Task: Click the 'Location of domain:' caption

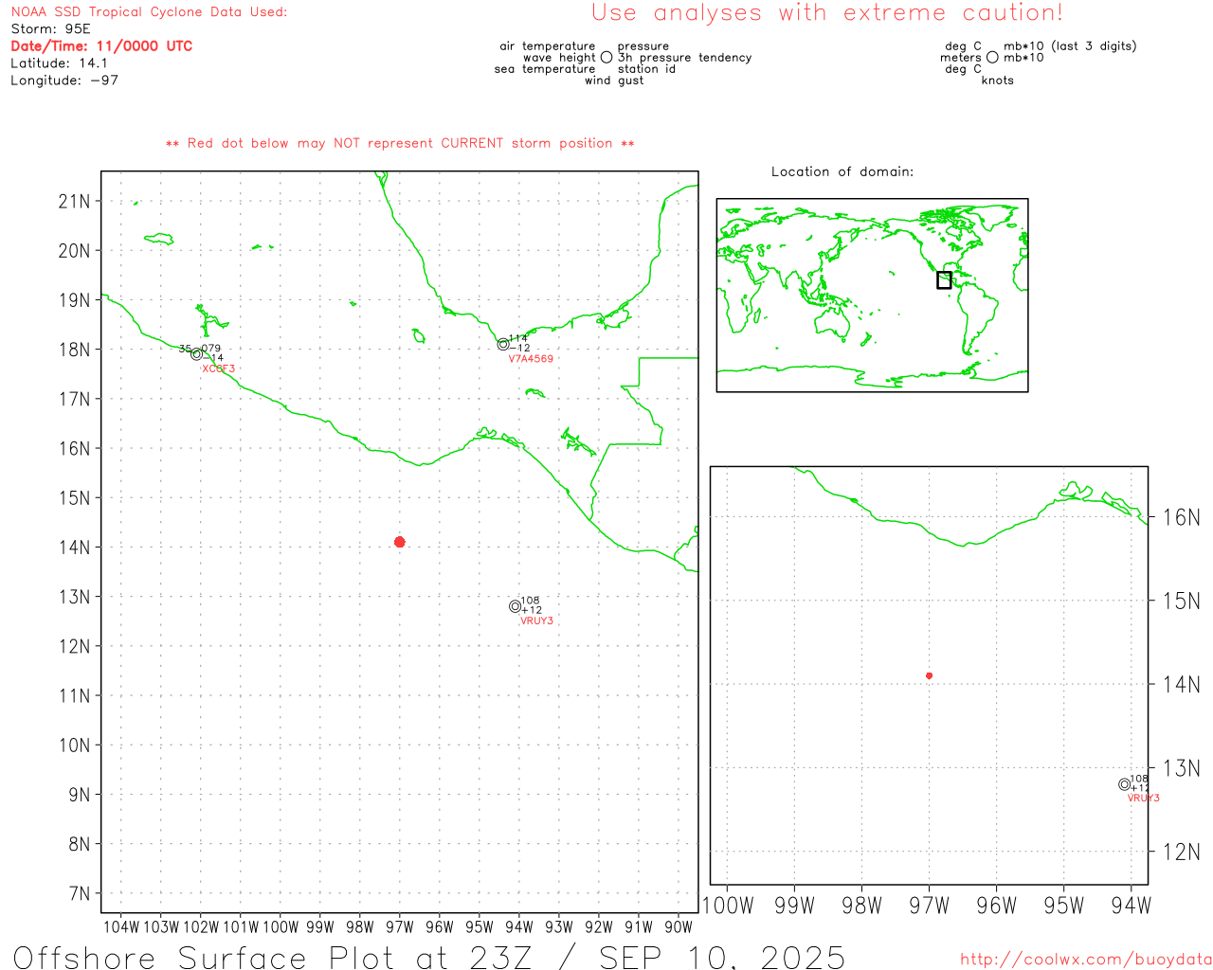Action: [842, 171]
